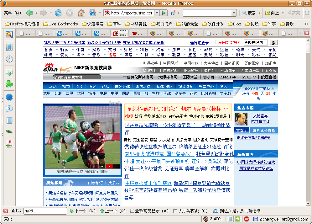Viewport: 312px width, 224px height.
Task: Open the green puzzle Extensions icon
Action: 9,84
